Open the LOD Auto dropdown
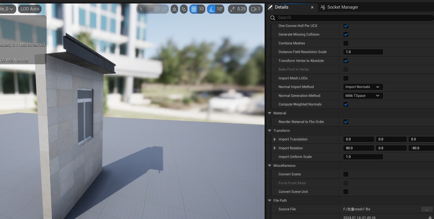 30,9
